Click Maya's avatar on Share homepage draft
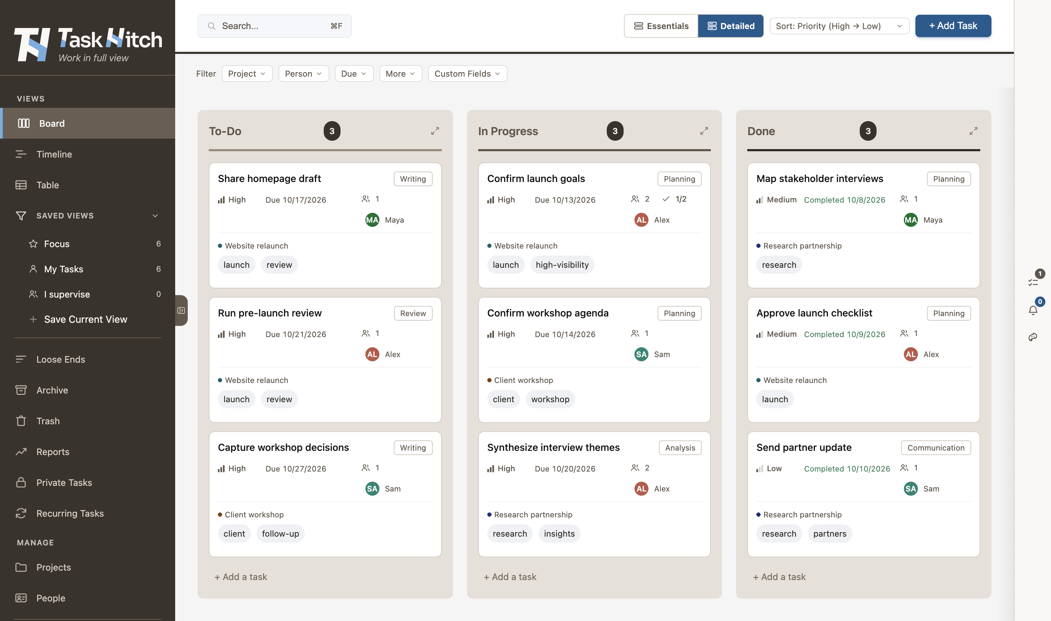Screen dimensions: 1051x621 tap(372, 220)
